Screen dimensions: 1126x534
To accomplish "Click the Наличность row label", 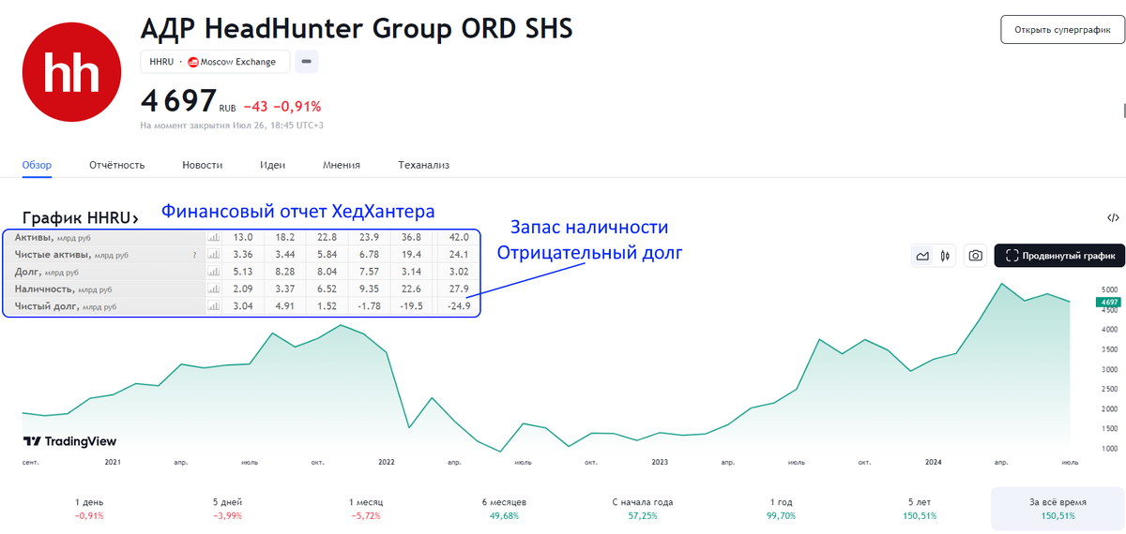I will 64,289.
